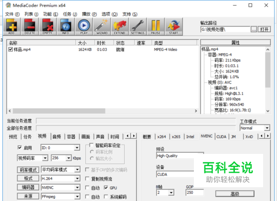The width and height of the screenshot is (277, 201).
Task: Open the 任务 (J) menu
Action: click(x=70, y=14)
